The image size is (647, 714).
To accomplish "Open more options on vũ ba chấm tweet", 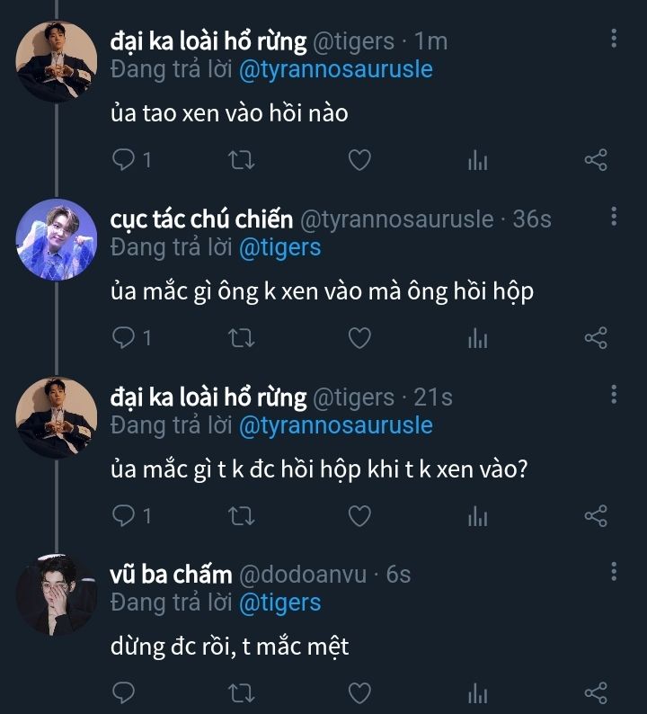I will 614,572.
